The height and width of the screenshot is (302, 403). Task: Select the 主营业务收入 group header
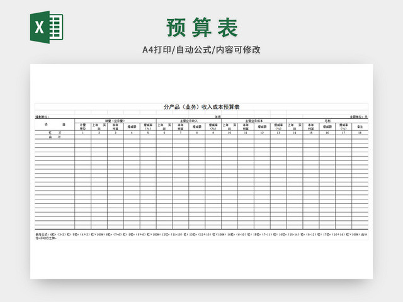click(x=189, y=121)
